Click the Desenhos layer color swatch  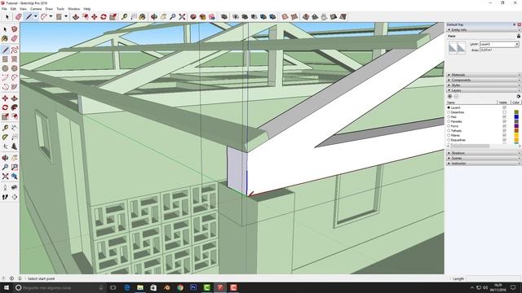[x=516, y=112]
